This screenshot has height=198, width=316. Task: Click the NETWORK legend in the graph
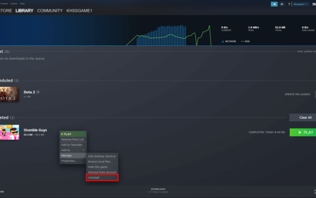pyautogui.click(x=229, y=41)
